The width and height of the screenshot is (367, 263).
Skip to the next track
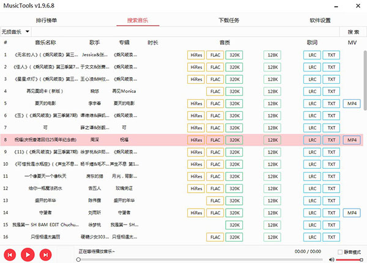45,253
